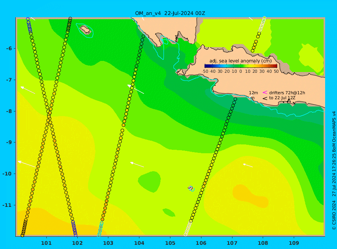Click the crossing point of the two altimeter tracks near 101E

(x=49, y=116)
